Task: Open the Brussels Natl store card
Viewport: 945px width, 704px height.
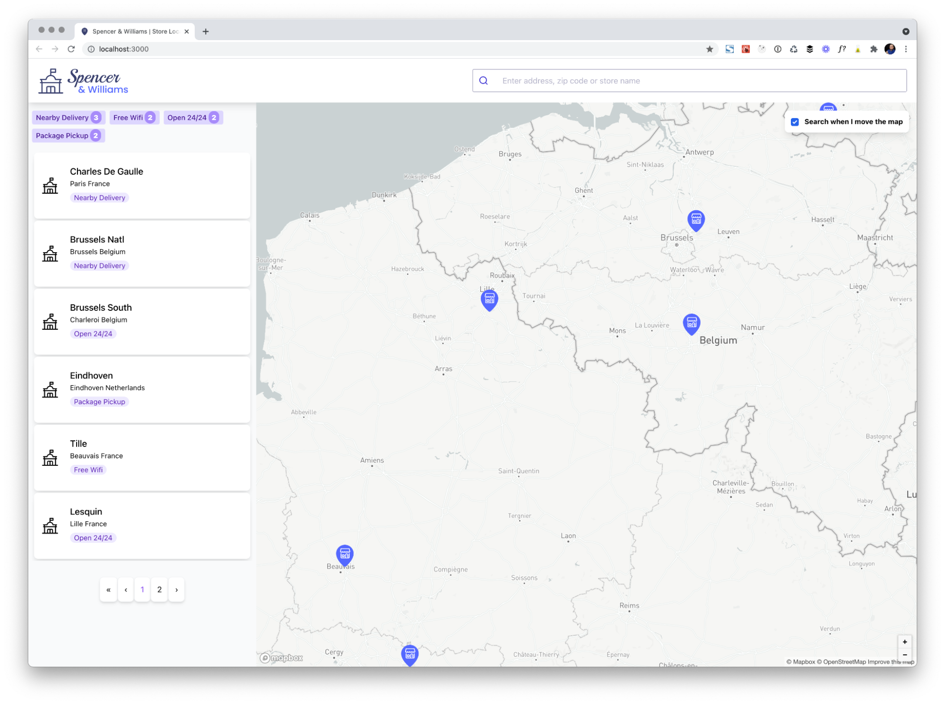Action: point(142,253)
